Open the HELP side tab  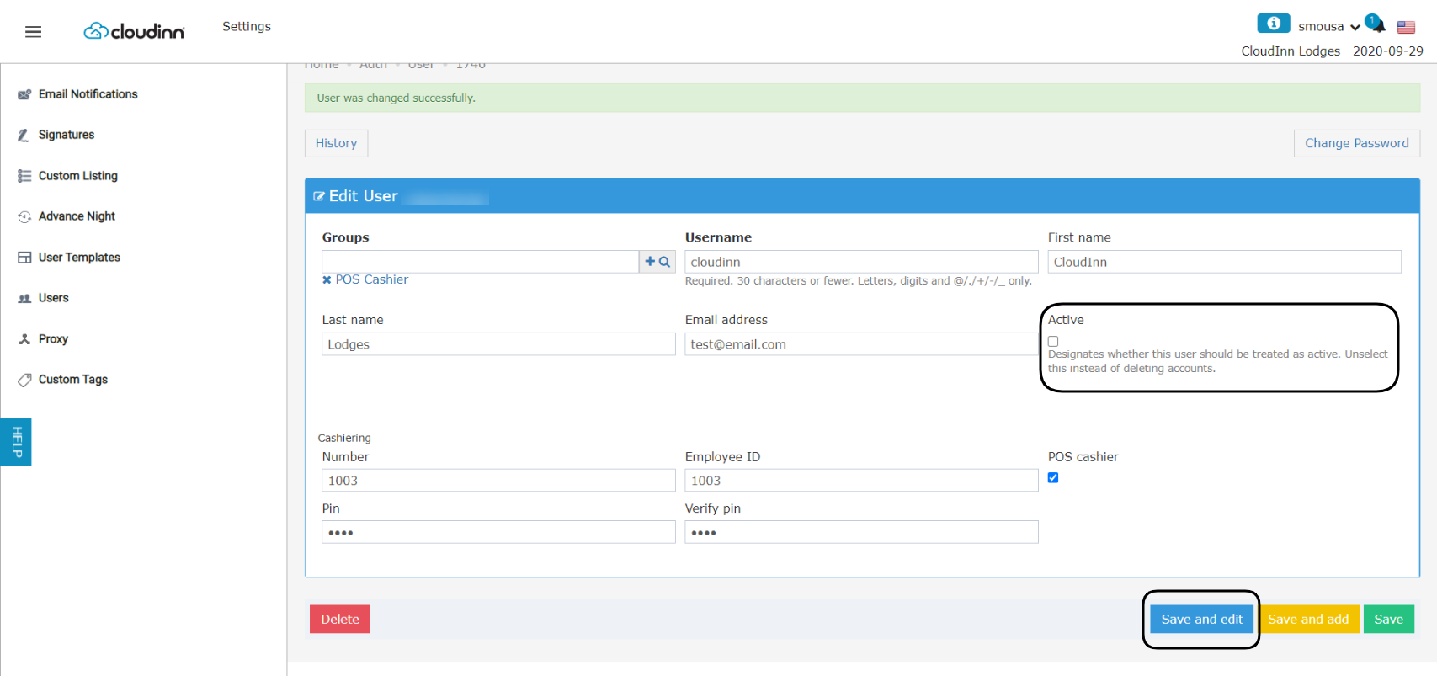click(x=16, y=442)
